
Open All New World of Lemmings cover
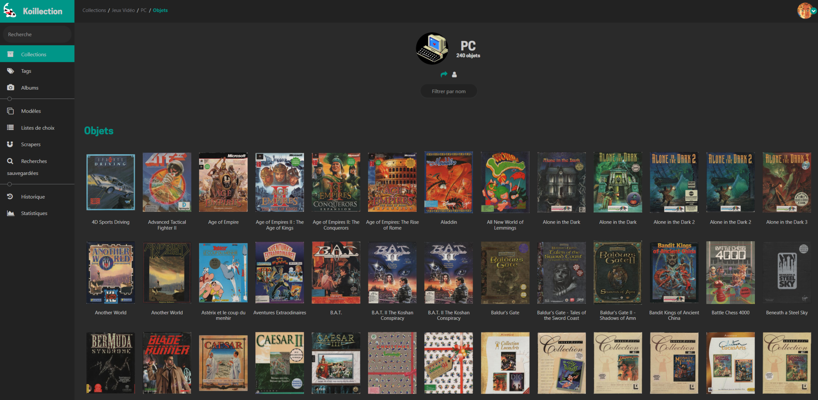(x=505, y=182)
